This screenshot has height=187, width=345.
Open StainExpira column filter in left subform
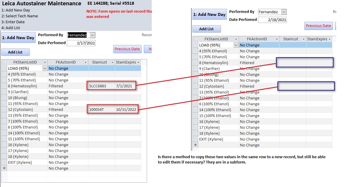click(x=138, y=62)
